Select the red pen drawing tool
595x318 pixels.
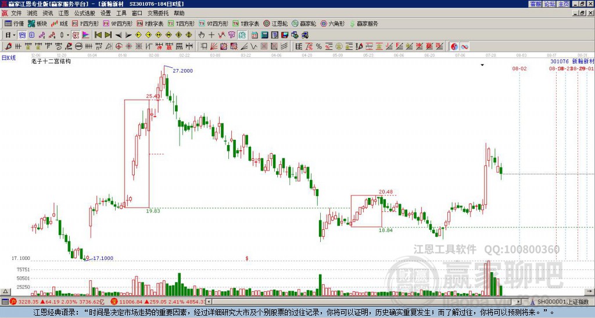(8, 46)
